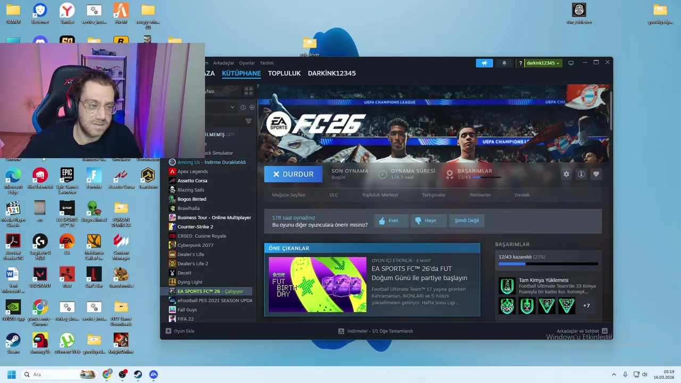Open FUT Birthday event thumbnail
Screen dimensions: 681x383
318,285
